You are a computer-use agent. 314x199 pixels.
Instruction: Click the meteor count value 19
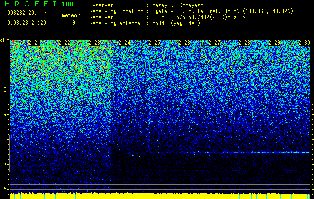coord(72,23)
